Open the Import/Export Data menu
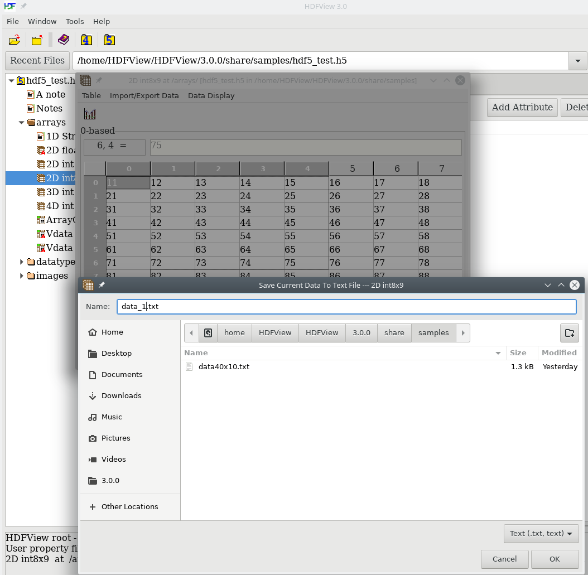Viewport: 588px width, 575px height. click(144, 95)
